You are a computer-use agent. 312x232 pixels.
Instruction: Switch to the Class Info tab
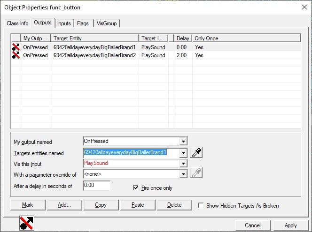(17, 23)
